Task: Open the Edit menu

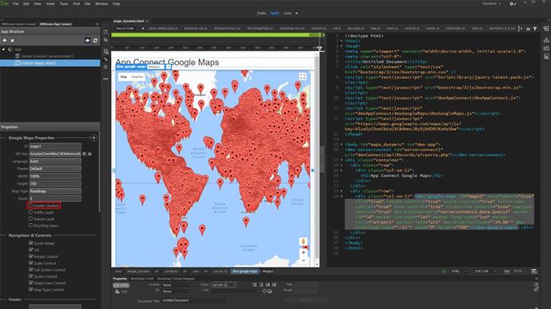Action: (26, 3)
